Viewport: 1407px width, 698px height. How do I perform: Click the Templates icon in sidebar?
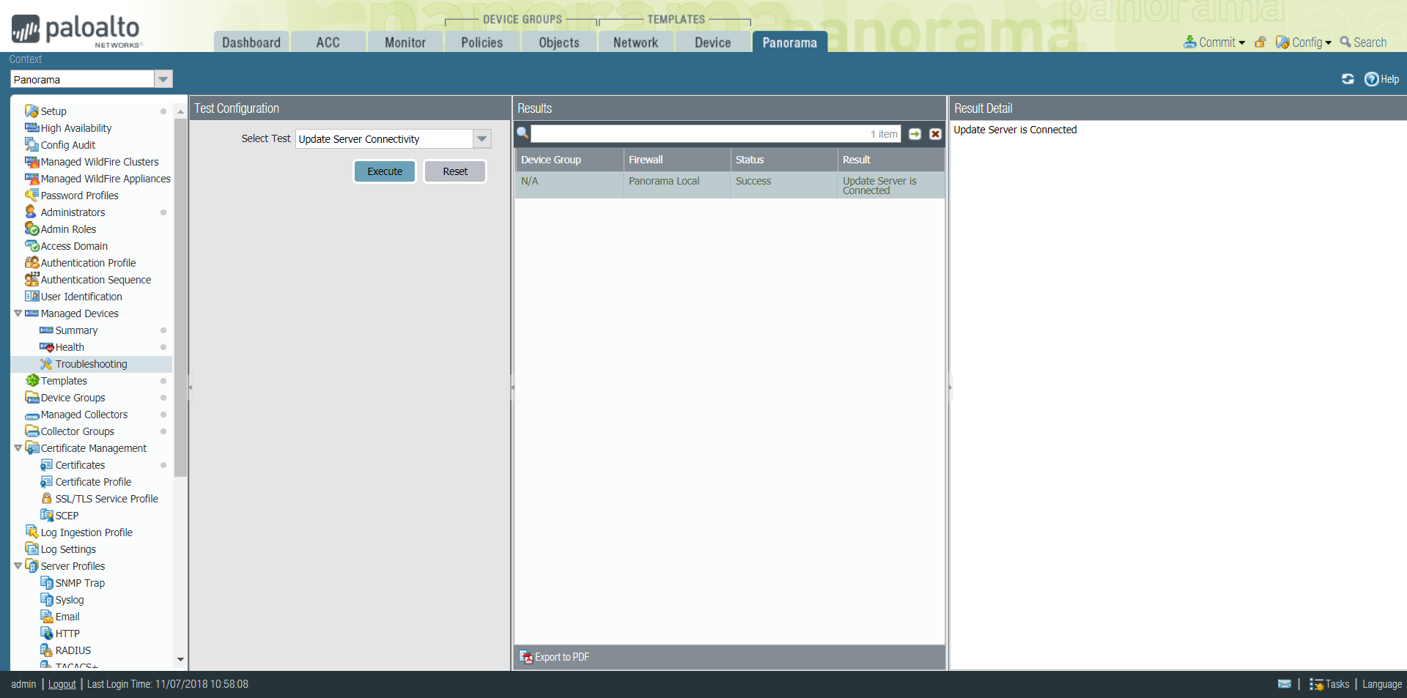click(32, 381)
